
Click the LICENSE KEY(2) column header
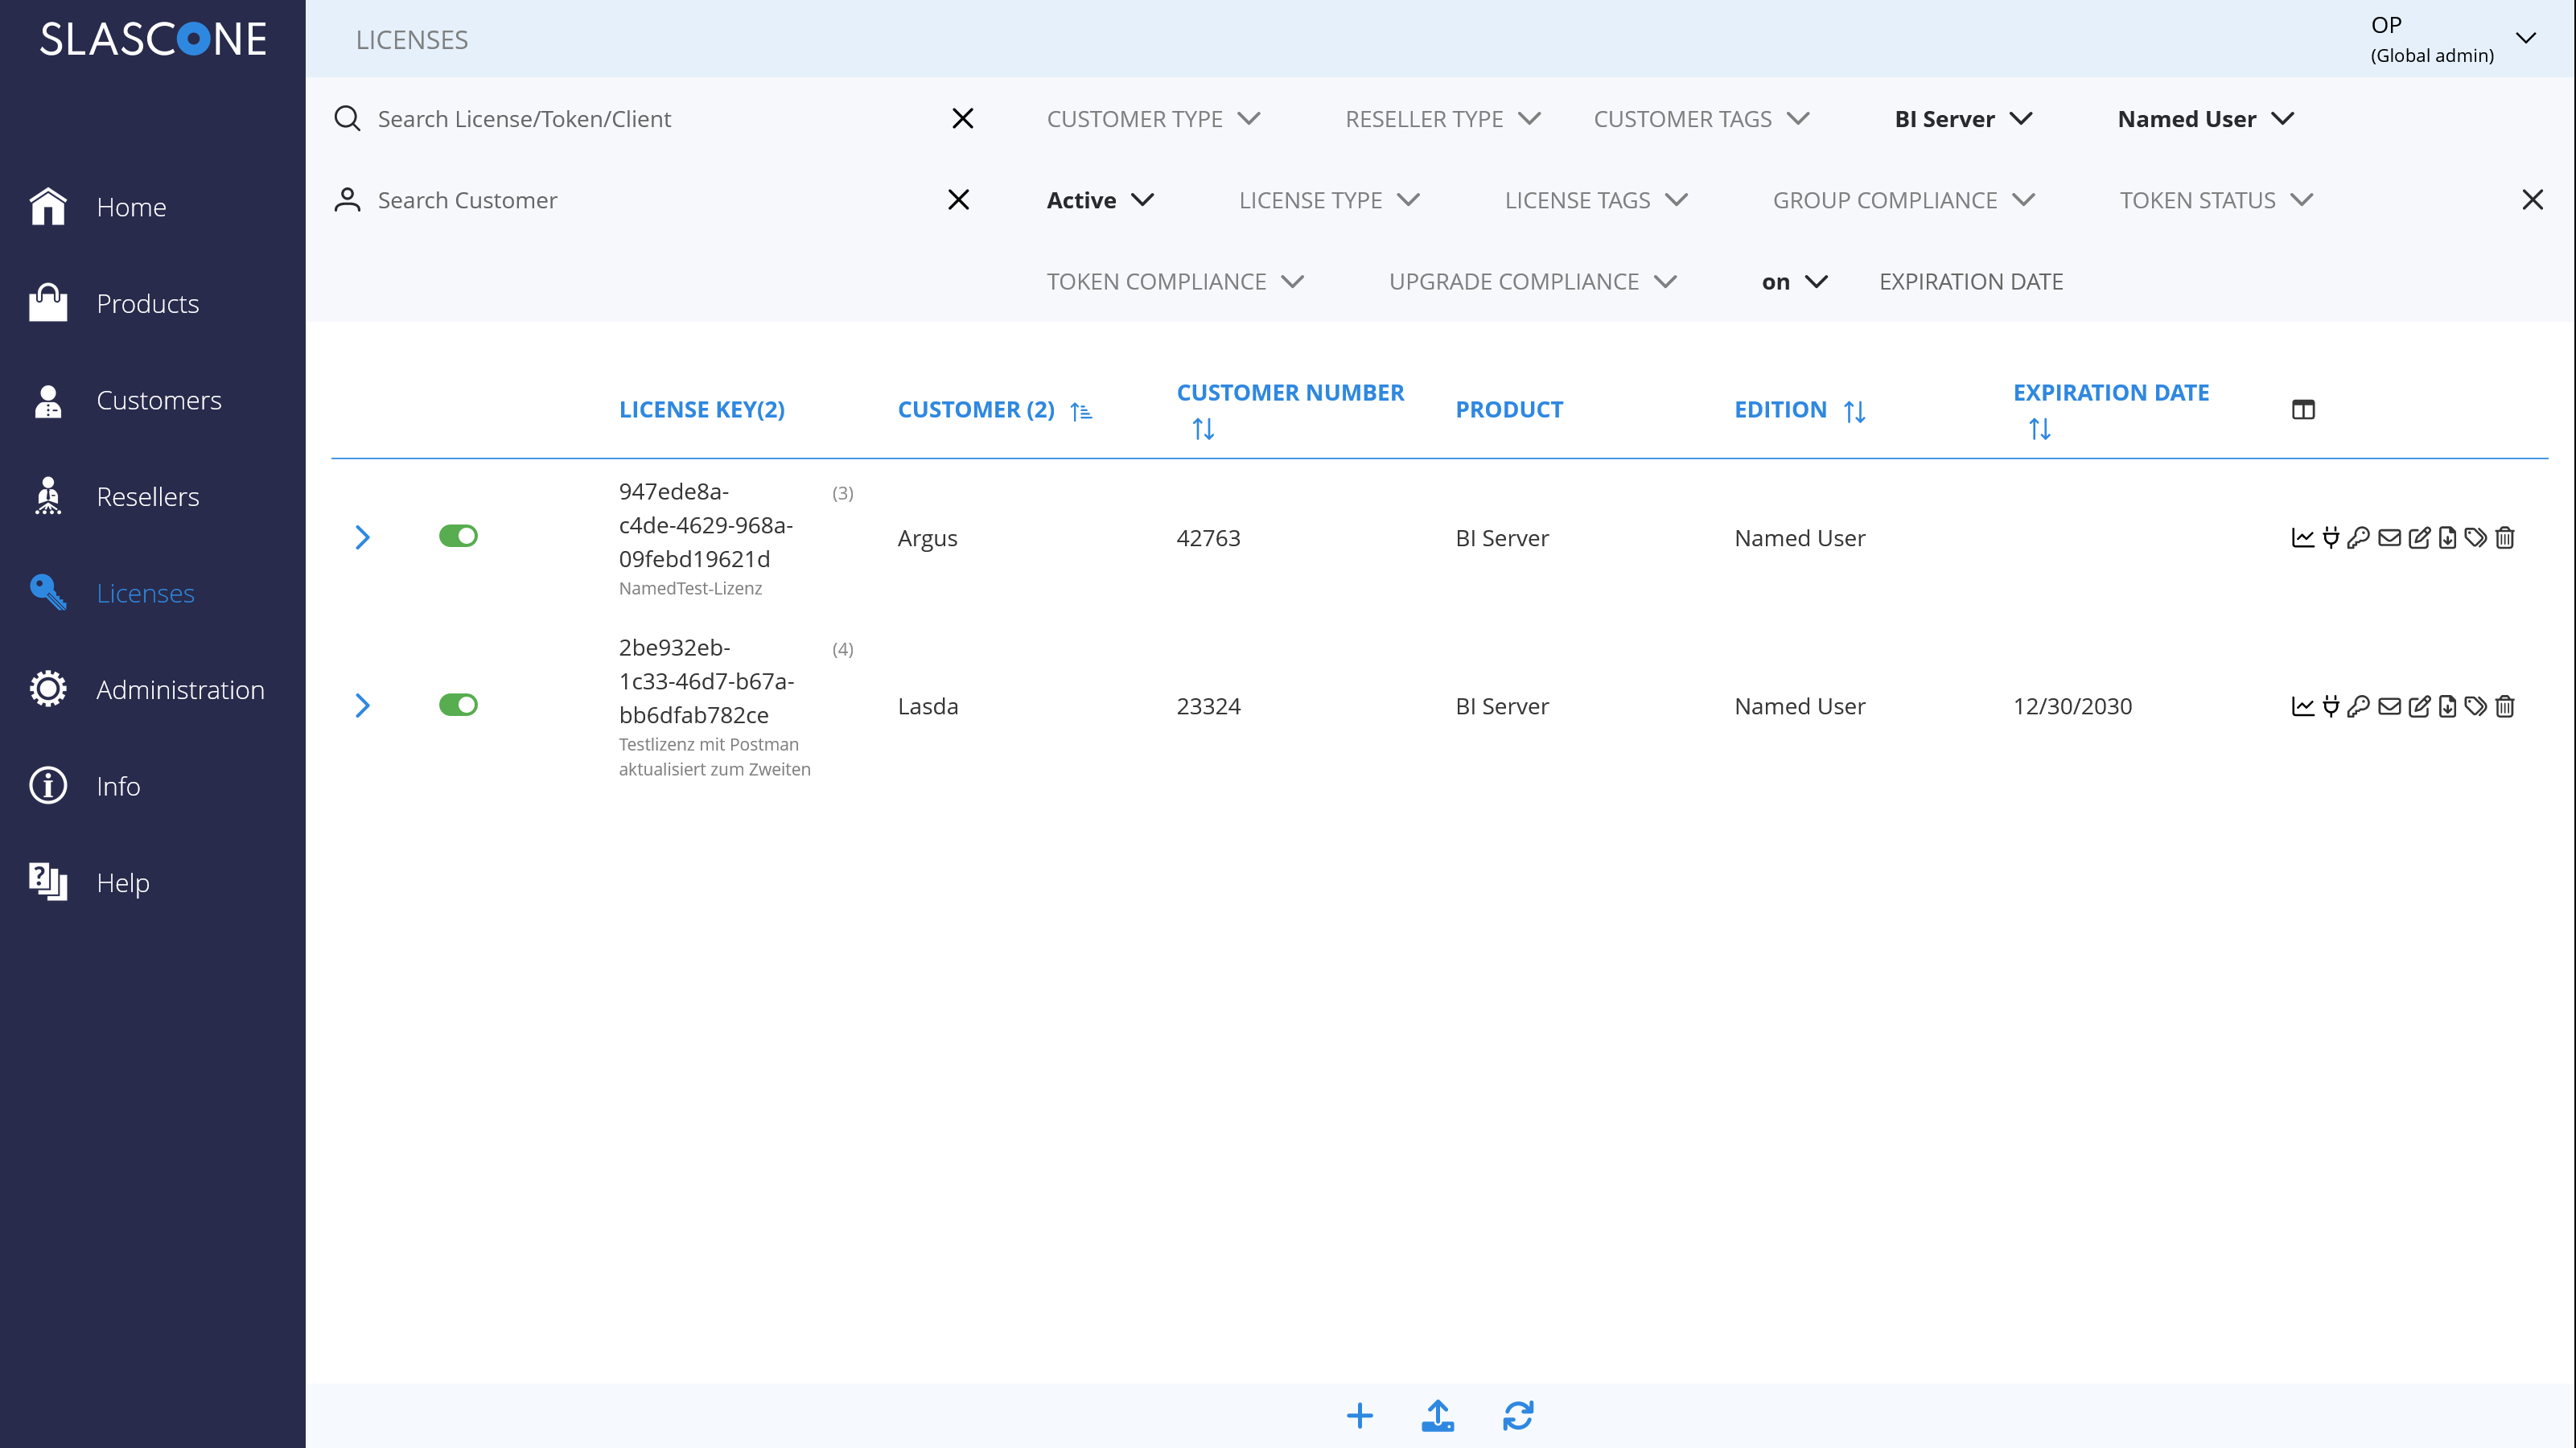point(701,410)
